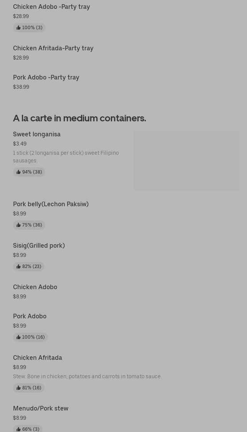The image size is (247, 432).
Task: Select Chicken Afritada-Party tray item
Action: [53, 48]
